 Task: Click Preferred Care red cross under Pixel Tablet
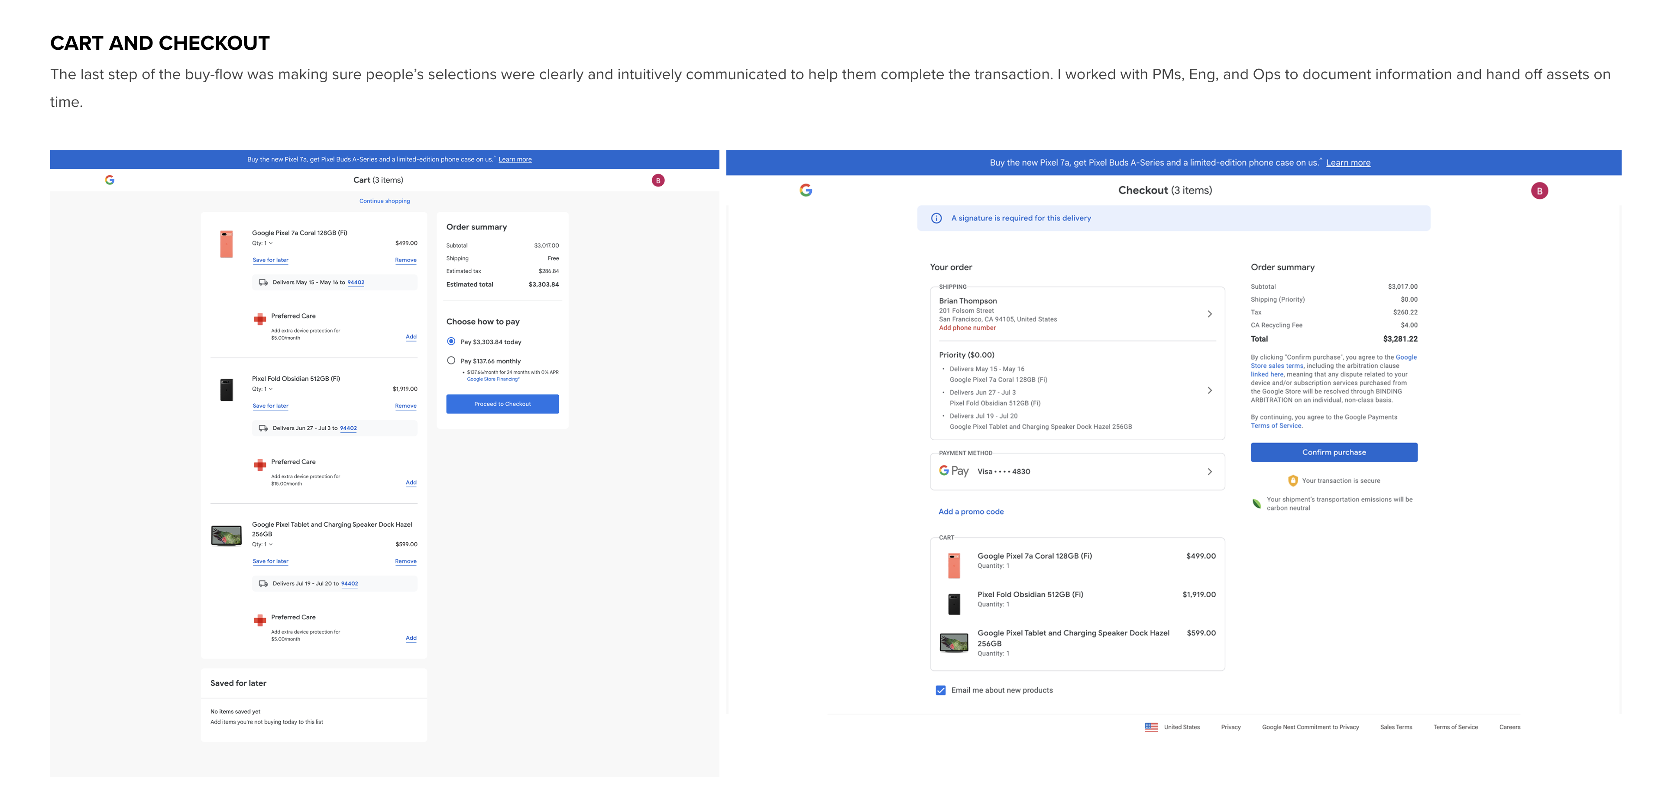click(x=260, y=620)
